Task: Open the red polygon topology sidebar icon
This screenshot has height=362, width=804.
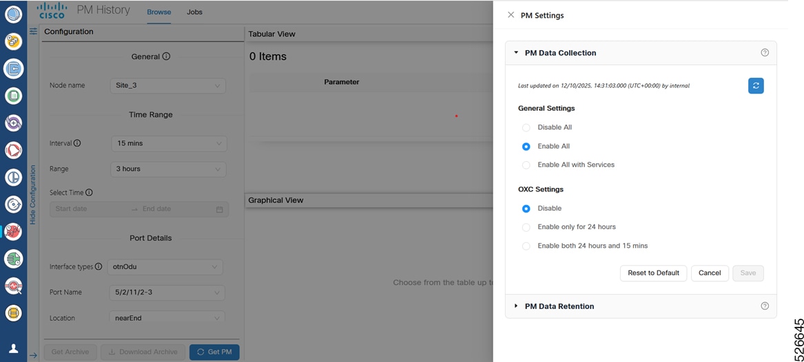Action: [13, 150]
